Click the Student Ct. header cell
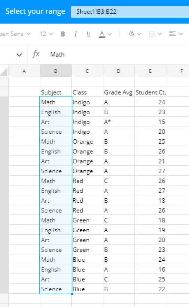The image size is (189, 307). point(151,92)
